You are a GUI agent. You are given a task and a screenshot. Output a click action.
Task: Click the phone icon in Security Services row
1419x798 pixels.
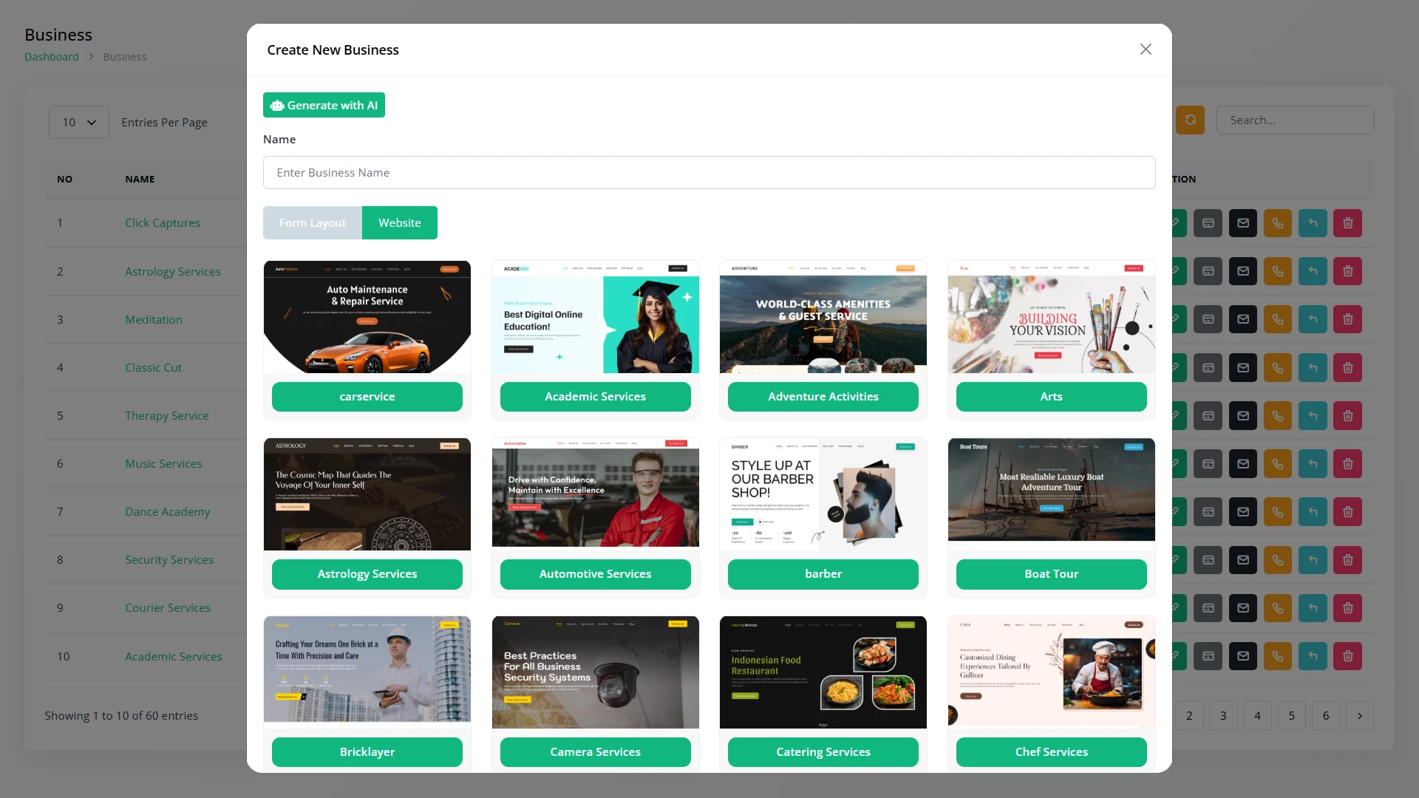(1278, 560)
